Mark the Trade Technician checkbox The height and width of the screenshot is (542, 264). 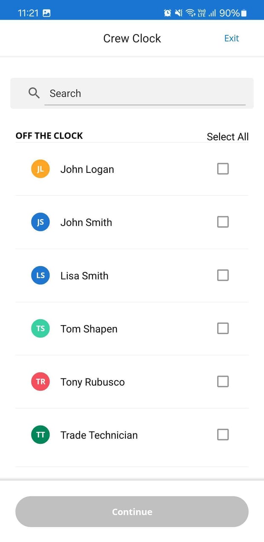click(223, 434)
